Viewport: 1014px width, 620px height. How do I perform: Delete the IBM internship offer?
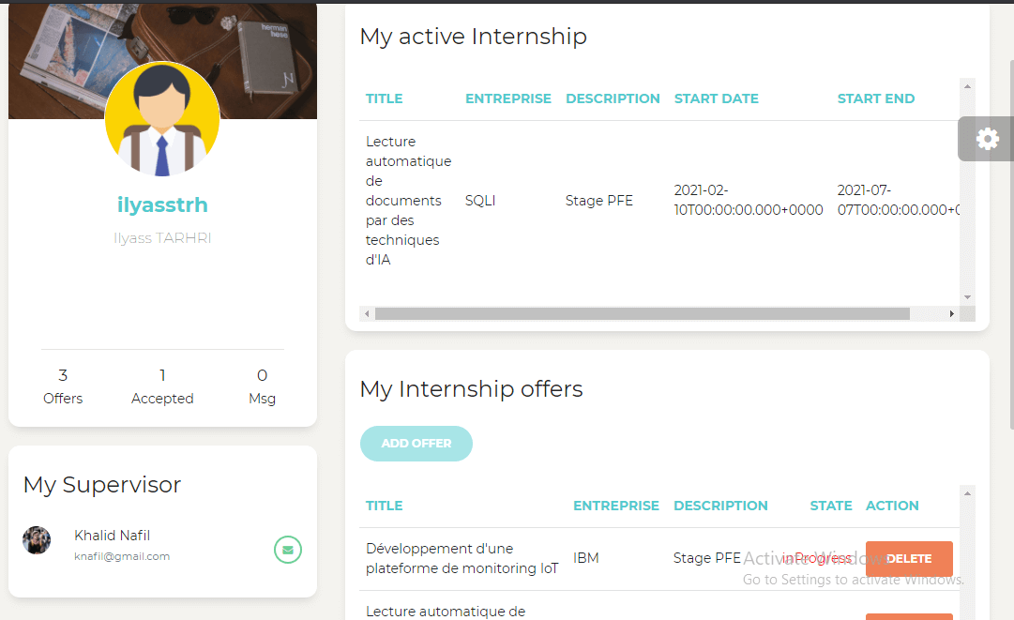908,559
